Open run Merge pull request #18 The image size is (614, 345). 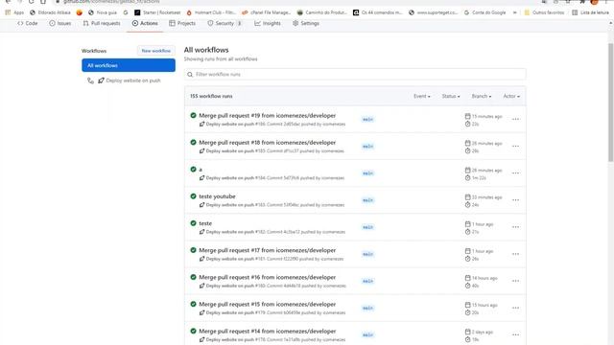pyautogui.click(x=267, y=143)
